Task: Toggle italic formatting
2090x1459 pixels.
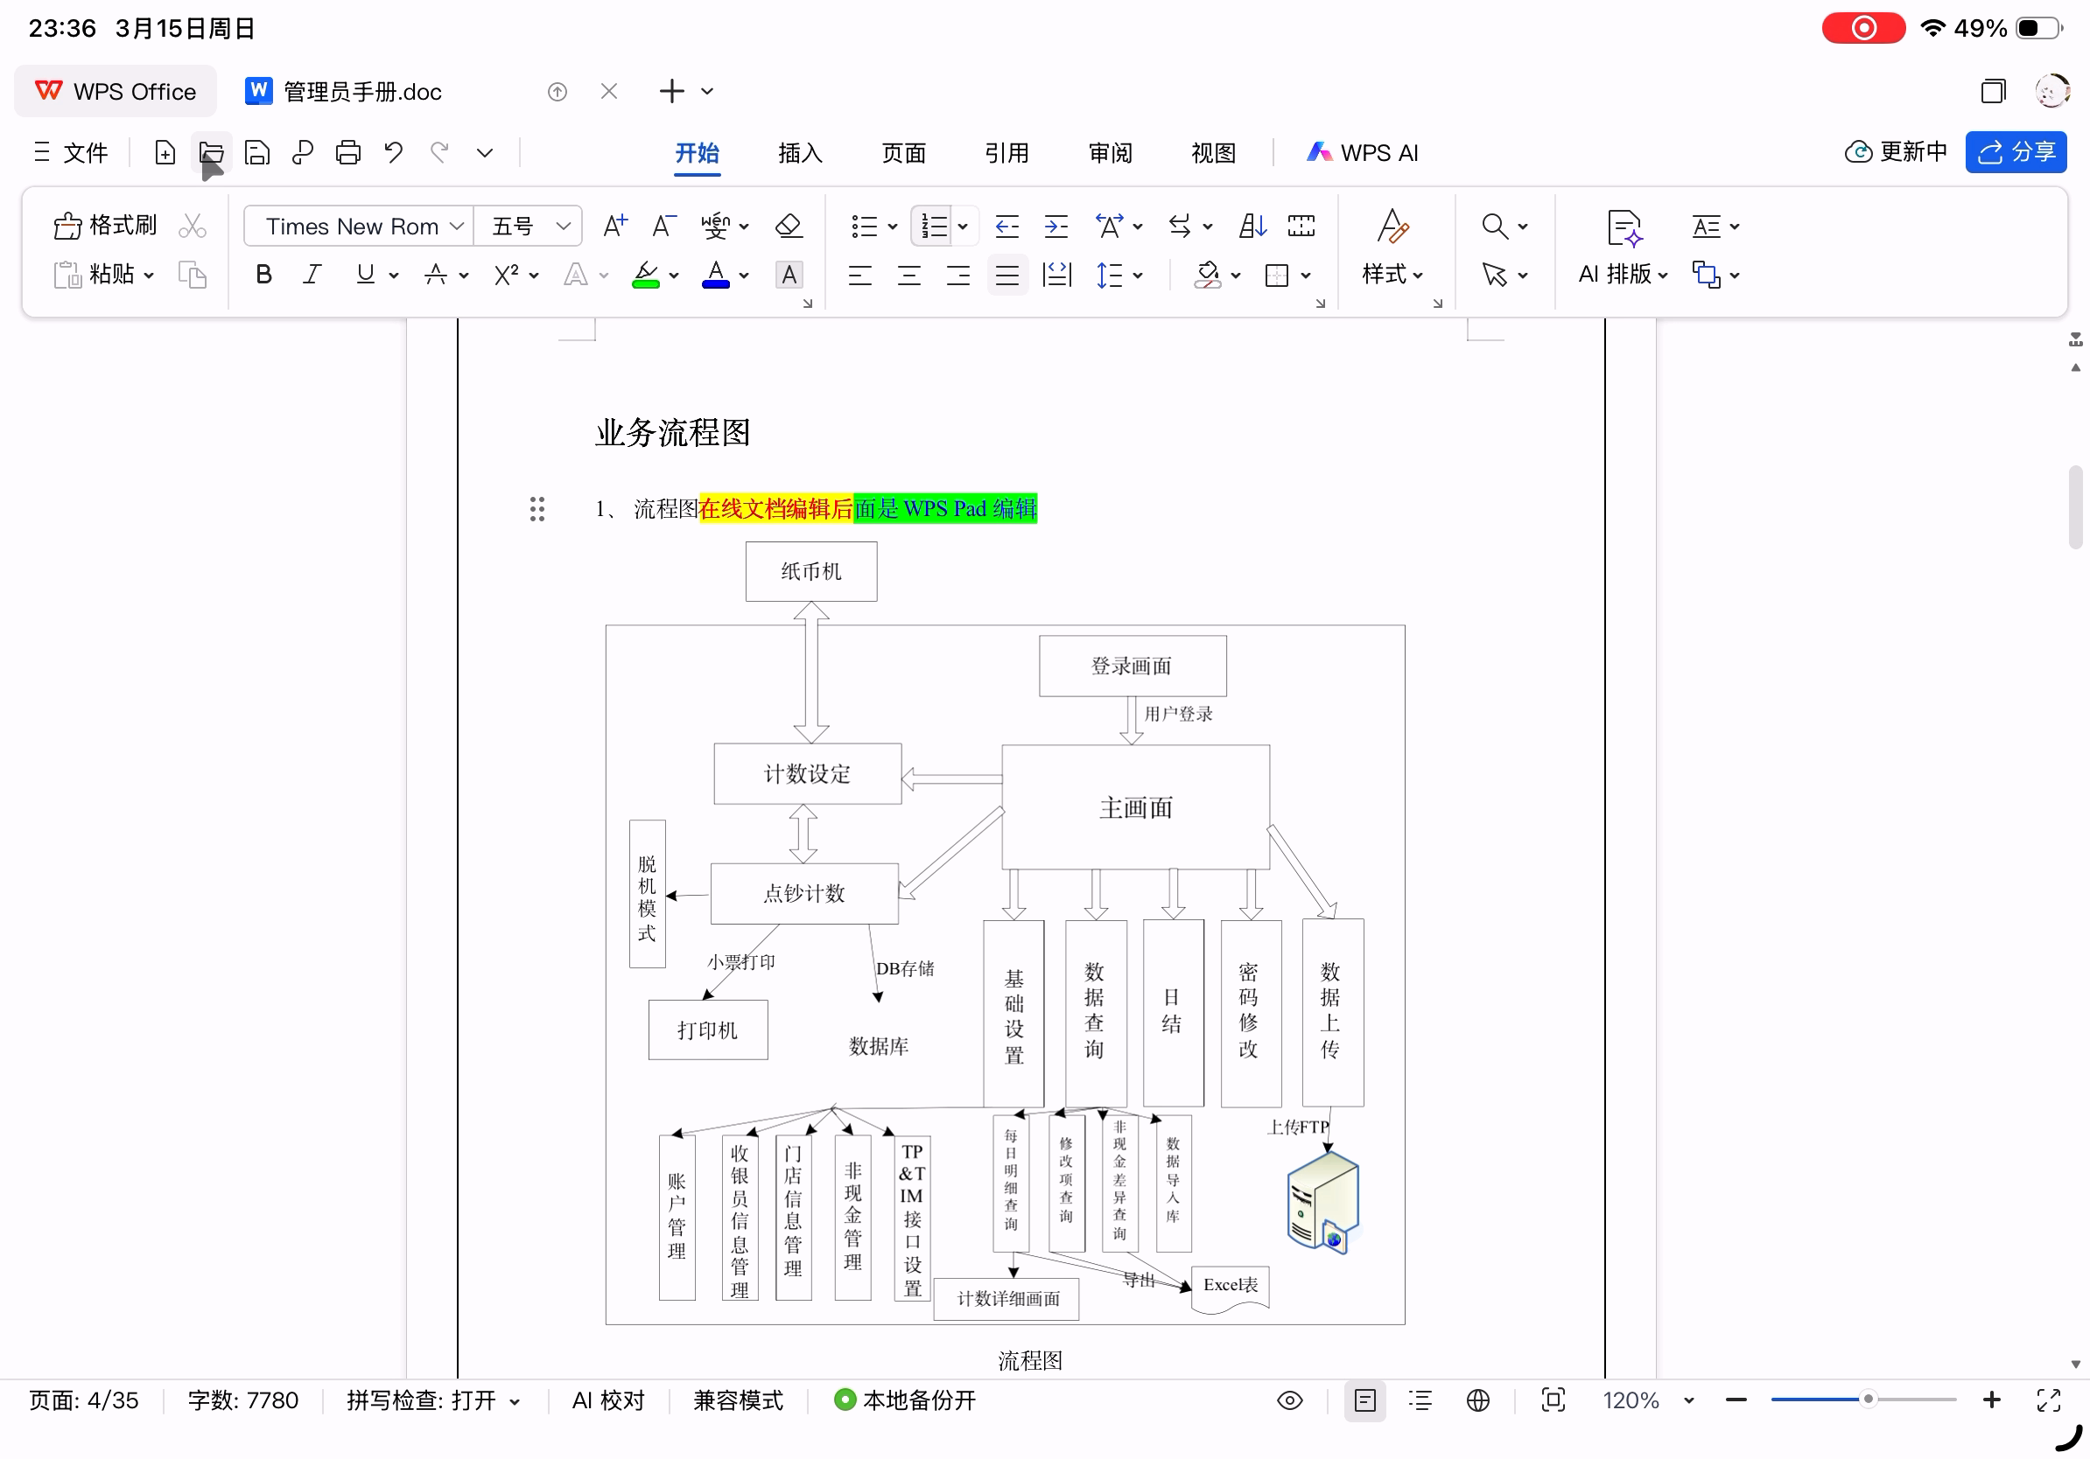Action: pyautogui.click(x=312, y=274)
